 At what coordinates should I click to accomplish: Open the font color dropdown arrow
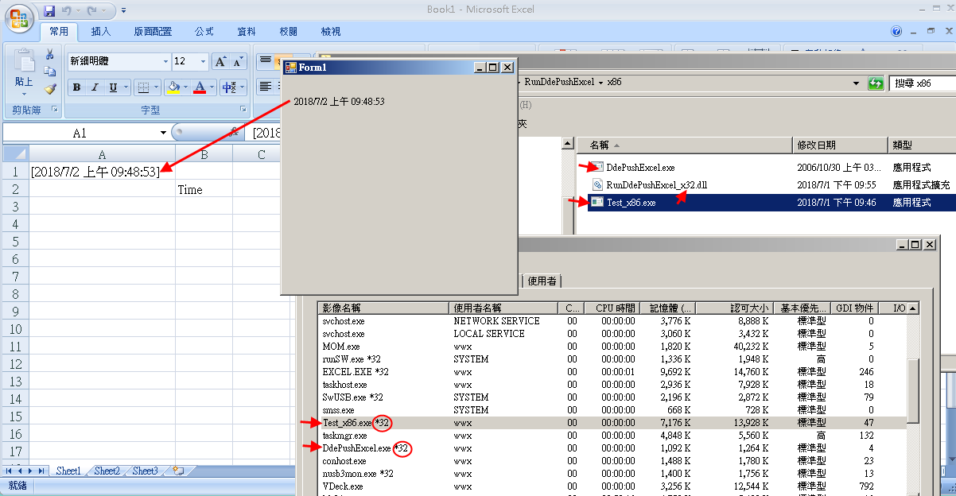[x=213, y=87]
